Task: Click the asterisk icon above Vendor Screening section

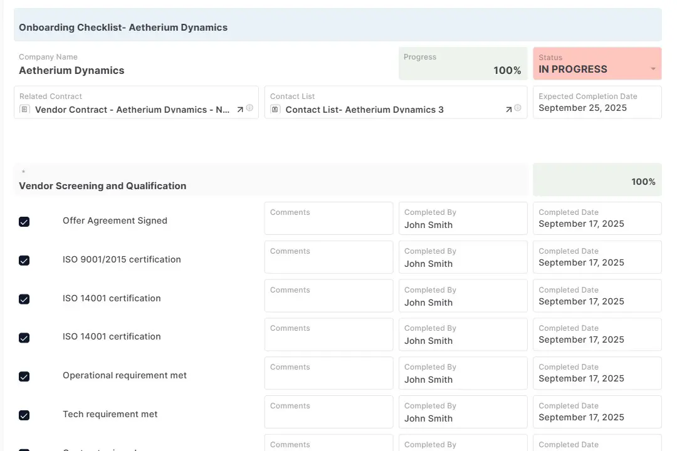Action: [23, 170]
